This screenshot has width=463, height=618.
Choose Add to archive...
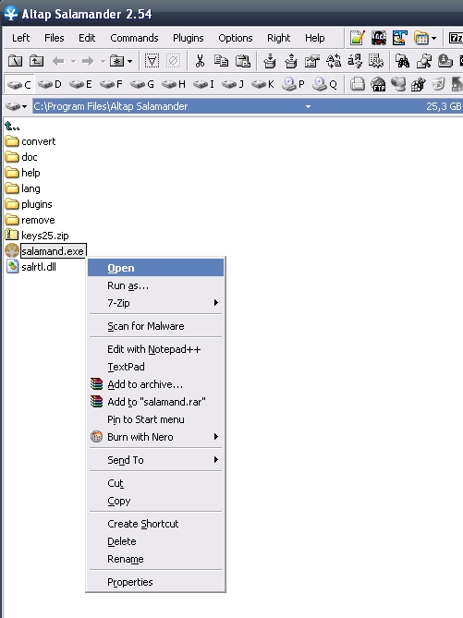tap(156, 384)
